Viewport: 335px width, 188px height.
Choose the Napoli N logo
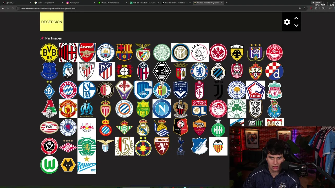tap(162, 109)
